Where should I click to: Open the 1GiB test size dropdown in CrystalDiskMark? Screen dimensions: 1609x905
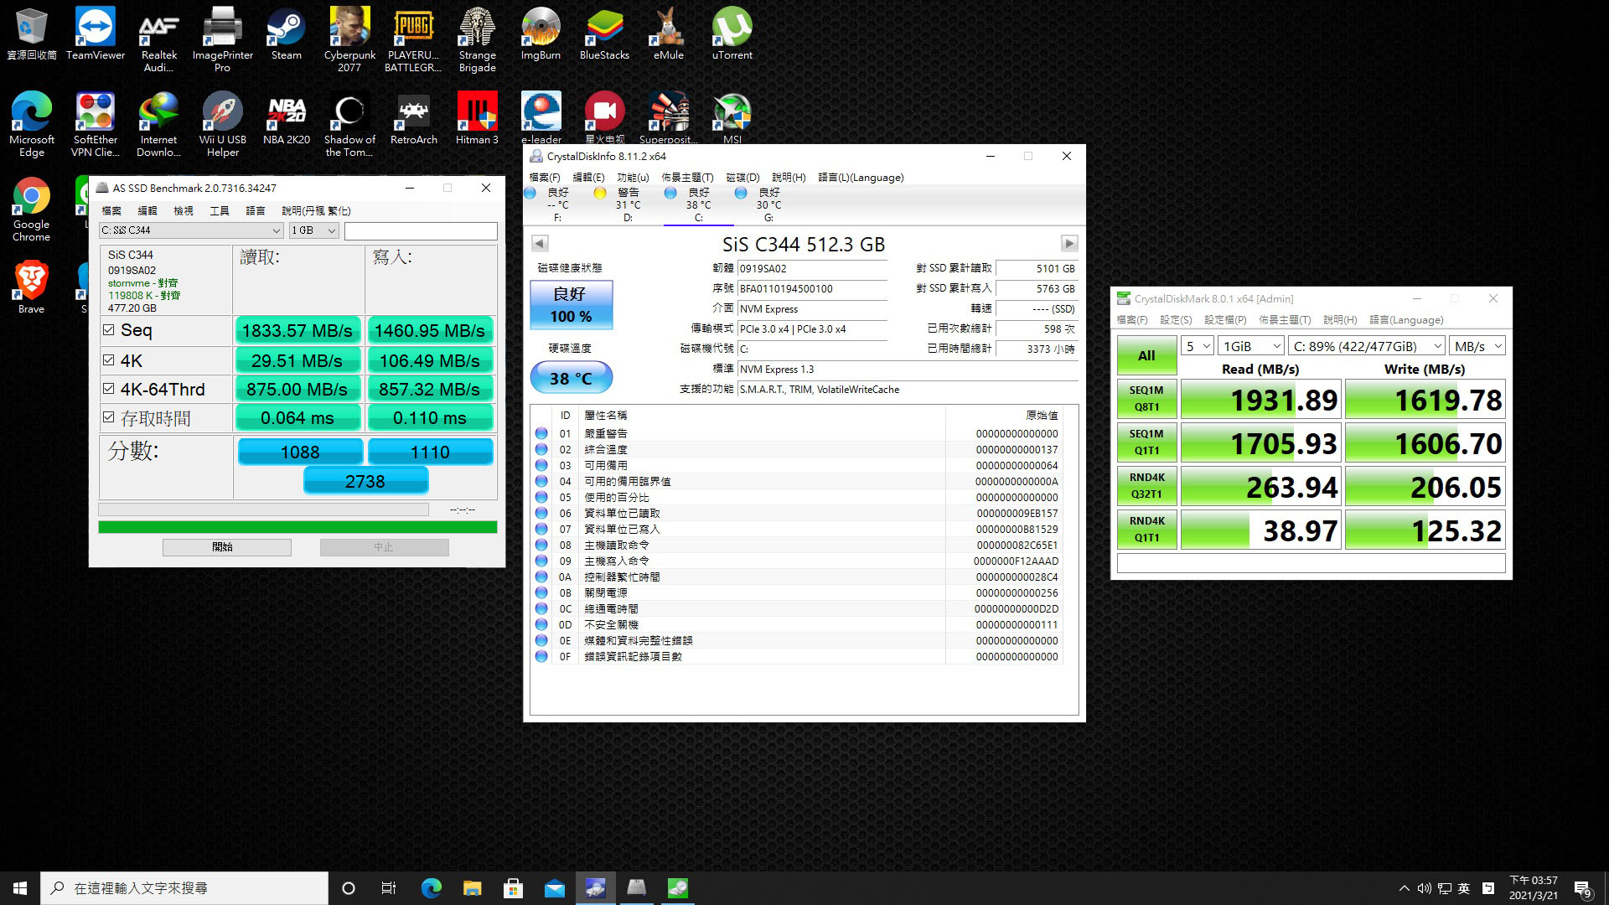1251,346
